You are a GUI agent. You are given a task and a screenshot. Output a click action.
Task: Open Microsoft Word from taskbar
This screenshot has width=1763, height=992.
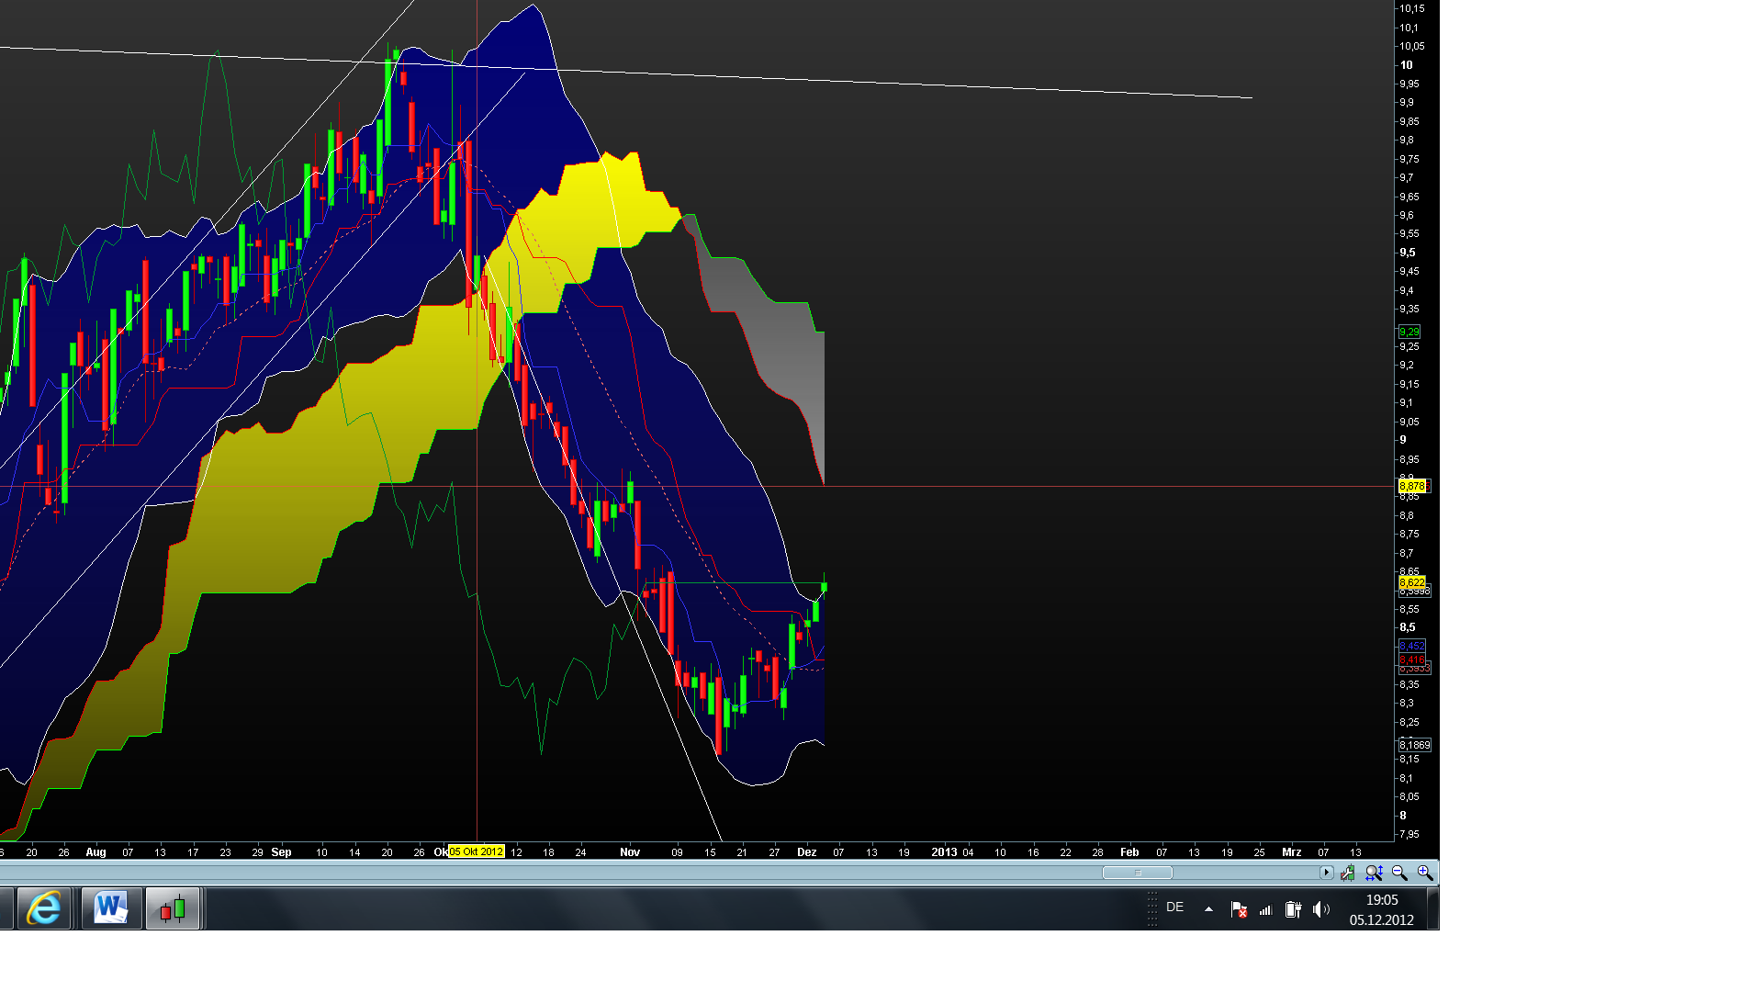pos(111,909)
